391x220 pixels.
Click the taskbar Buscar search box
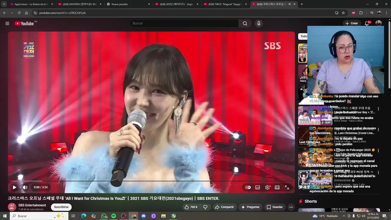coord(39,216)
